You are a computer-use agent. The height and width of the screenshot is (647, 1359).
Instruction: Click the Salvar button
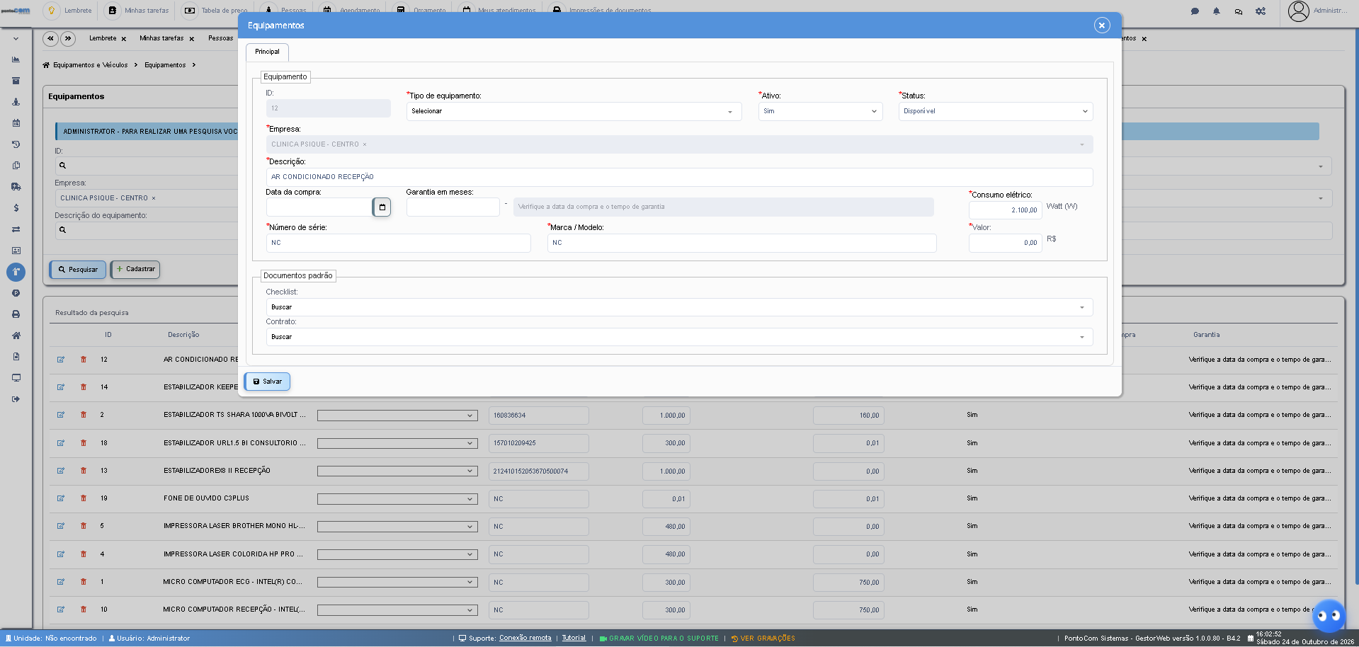(x=267, y=382)
